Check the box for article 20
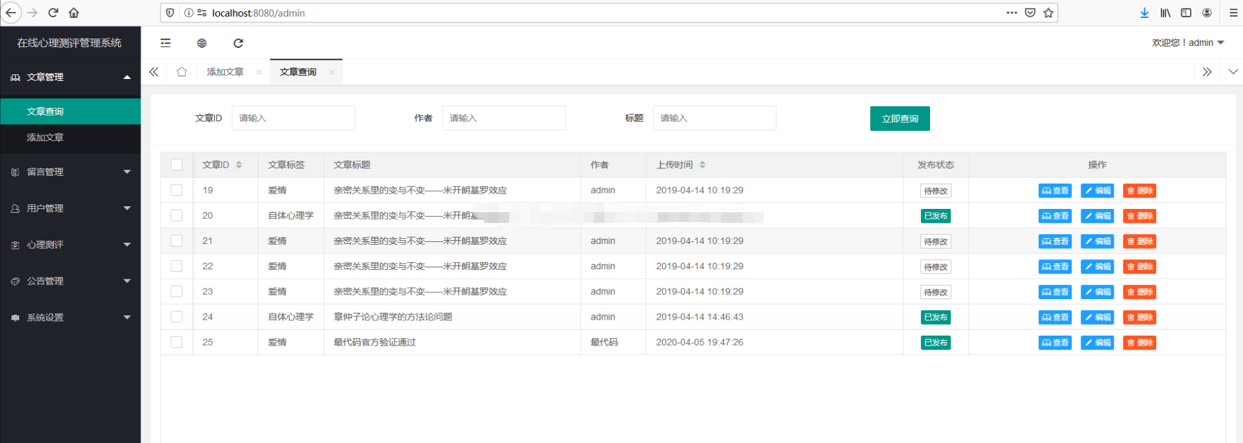Screen dimensions: 1243x443 click(176, 215)
